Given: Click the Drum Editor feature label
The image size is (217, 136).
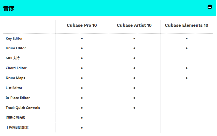Looking at the screenshot, I should pos(16,48).
